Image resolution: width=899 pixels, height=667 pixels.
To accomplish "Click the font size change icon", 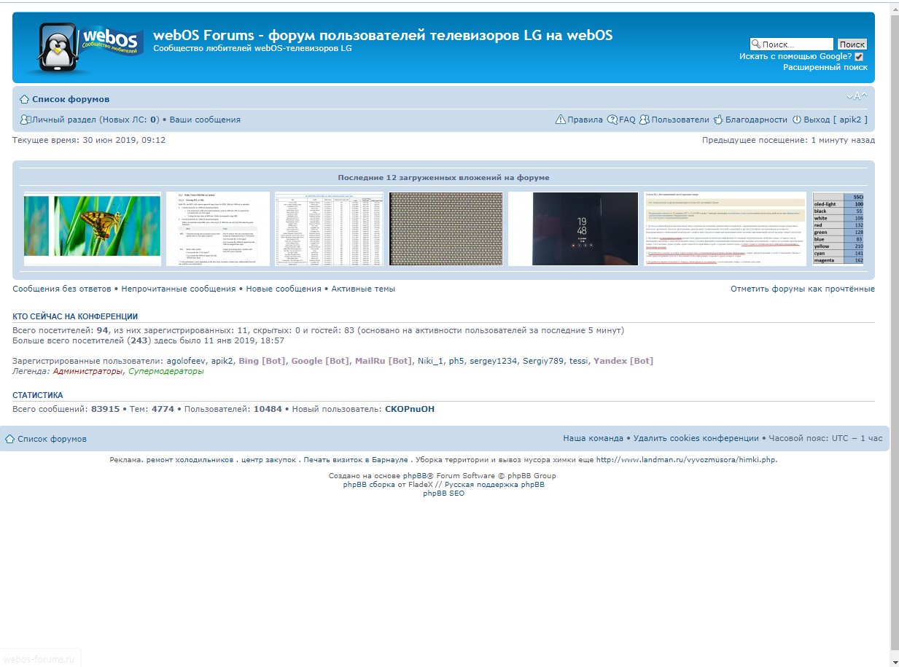I will [x=857, y=96].
